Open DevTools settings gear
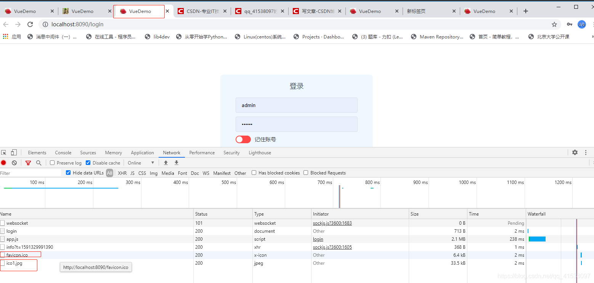Image resolution: width=594 pixels, height=283 pixels. (575, 152)
